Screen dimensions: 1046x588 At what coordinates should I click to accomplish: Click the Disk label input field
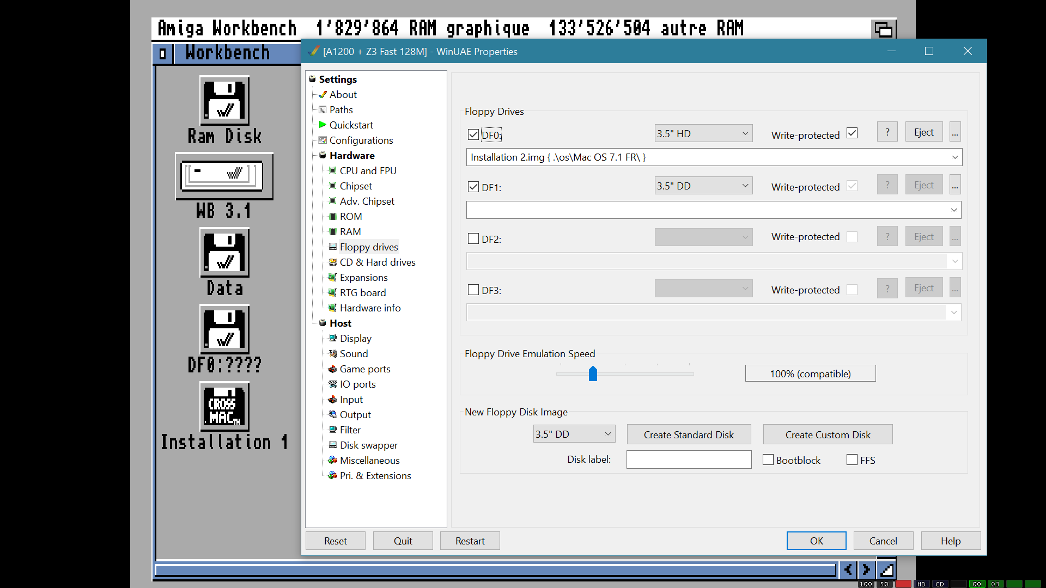point(689,460)
